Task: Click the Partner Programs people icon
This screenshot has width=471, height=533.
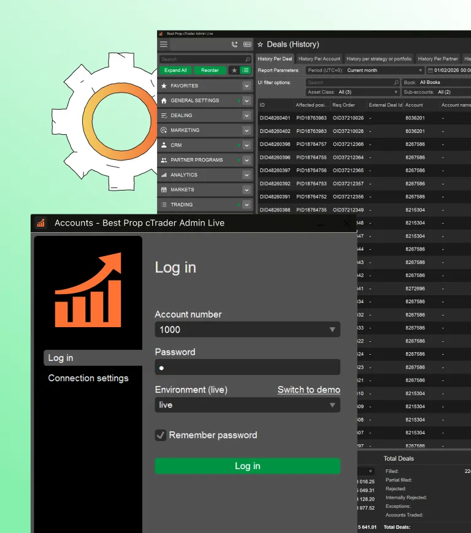Action: 164,160
